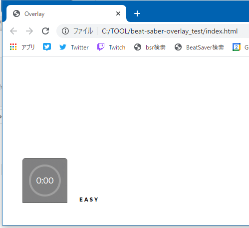Screen dimensions: 249x228
Task: Click the browser forward arrow
Action: tap(29, 31)
